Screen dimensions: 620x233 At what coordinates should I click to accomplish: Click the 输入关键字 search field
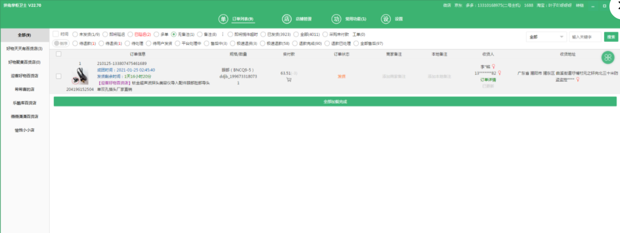[585, 37]
